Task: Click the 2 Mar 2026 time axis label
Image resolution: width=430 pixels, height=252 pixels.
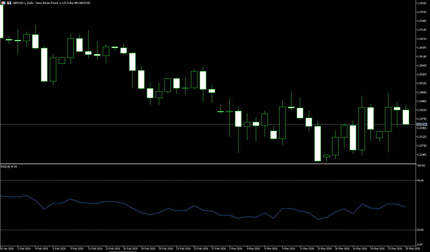Action: click(x=235, y=249)
